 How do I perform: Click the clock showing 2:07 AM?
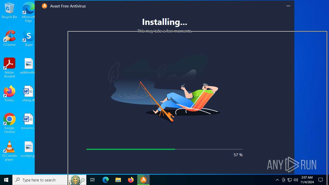307,180
